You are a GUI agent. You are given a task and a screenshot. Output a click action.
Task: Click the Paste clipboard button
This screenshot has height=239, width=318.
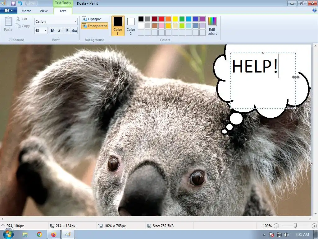click(8, 24)
